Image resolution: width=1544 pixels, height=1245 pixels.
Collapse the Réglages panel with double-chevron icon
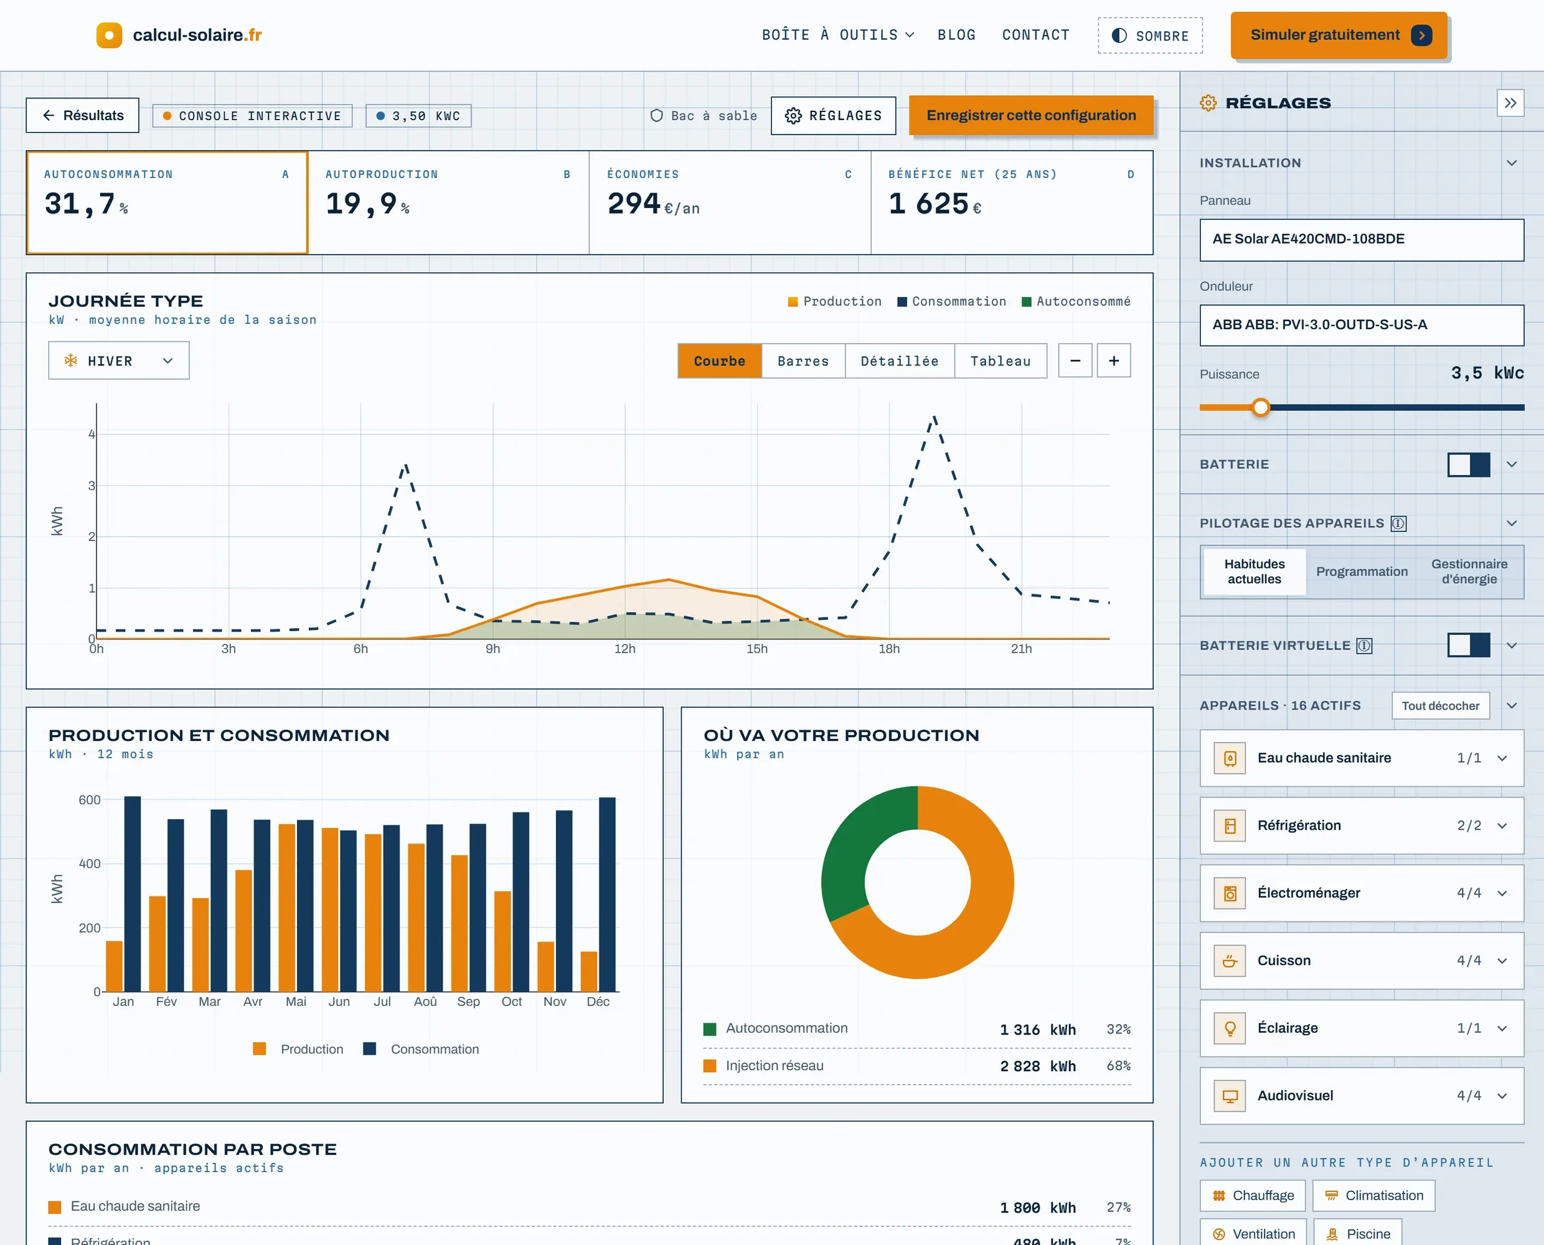click(x=1510, y=103)
